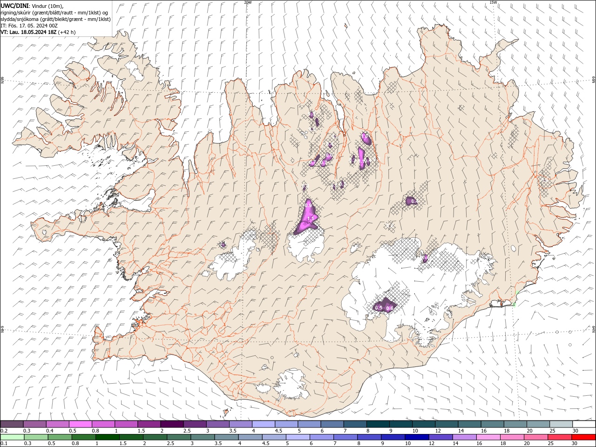
Task: Pick the 12–14 violet swatch in bottom legend
Action: (441, 437)
